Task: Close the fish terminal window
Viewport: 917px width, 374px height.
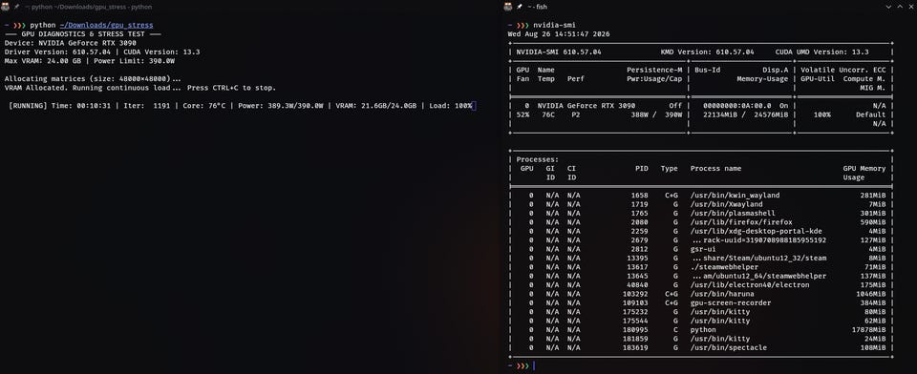Action: click(x=910, y=7)
